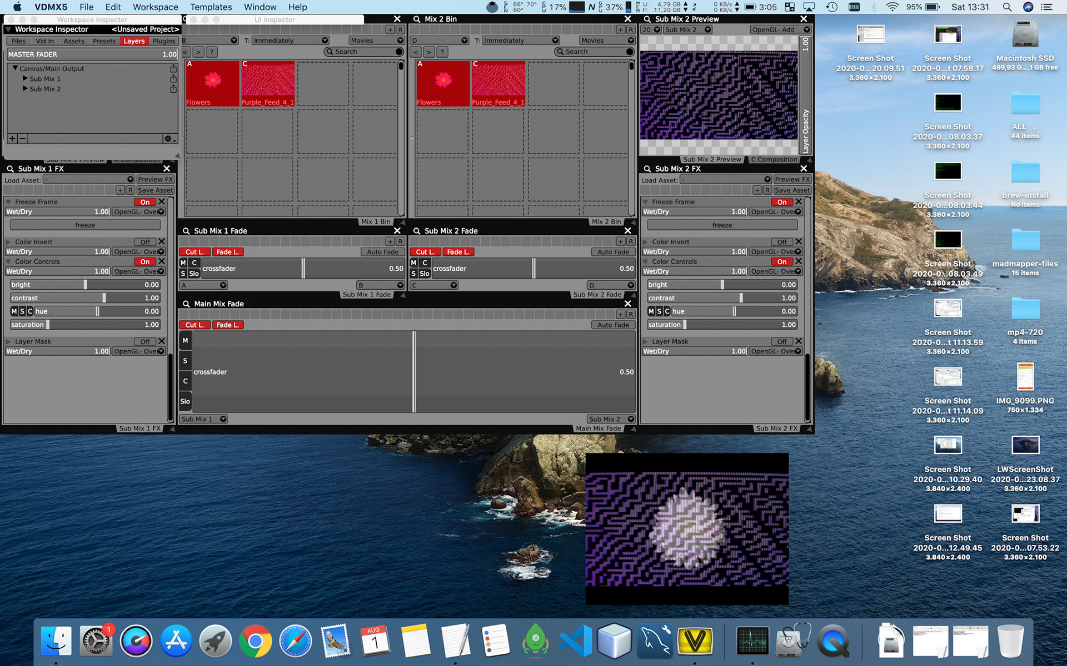Click the plus icon to add a layer
Image resolution: width=1067 pixels, height=666 pixels.
tap(12, 139)
